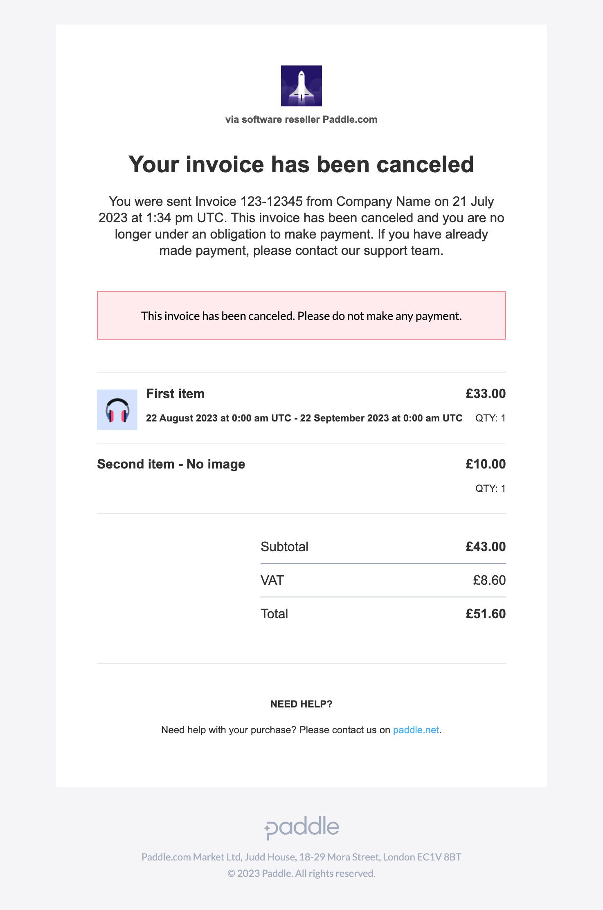Click the £10.00 second item price

click(x=486, y=464)
